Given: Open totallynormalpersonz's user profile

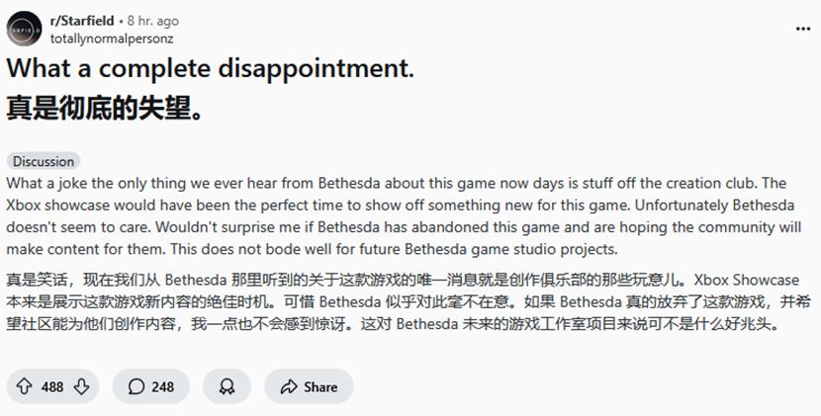Looking at the screenshot, I should tap(114, 37).
